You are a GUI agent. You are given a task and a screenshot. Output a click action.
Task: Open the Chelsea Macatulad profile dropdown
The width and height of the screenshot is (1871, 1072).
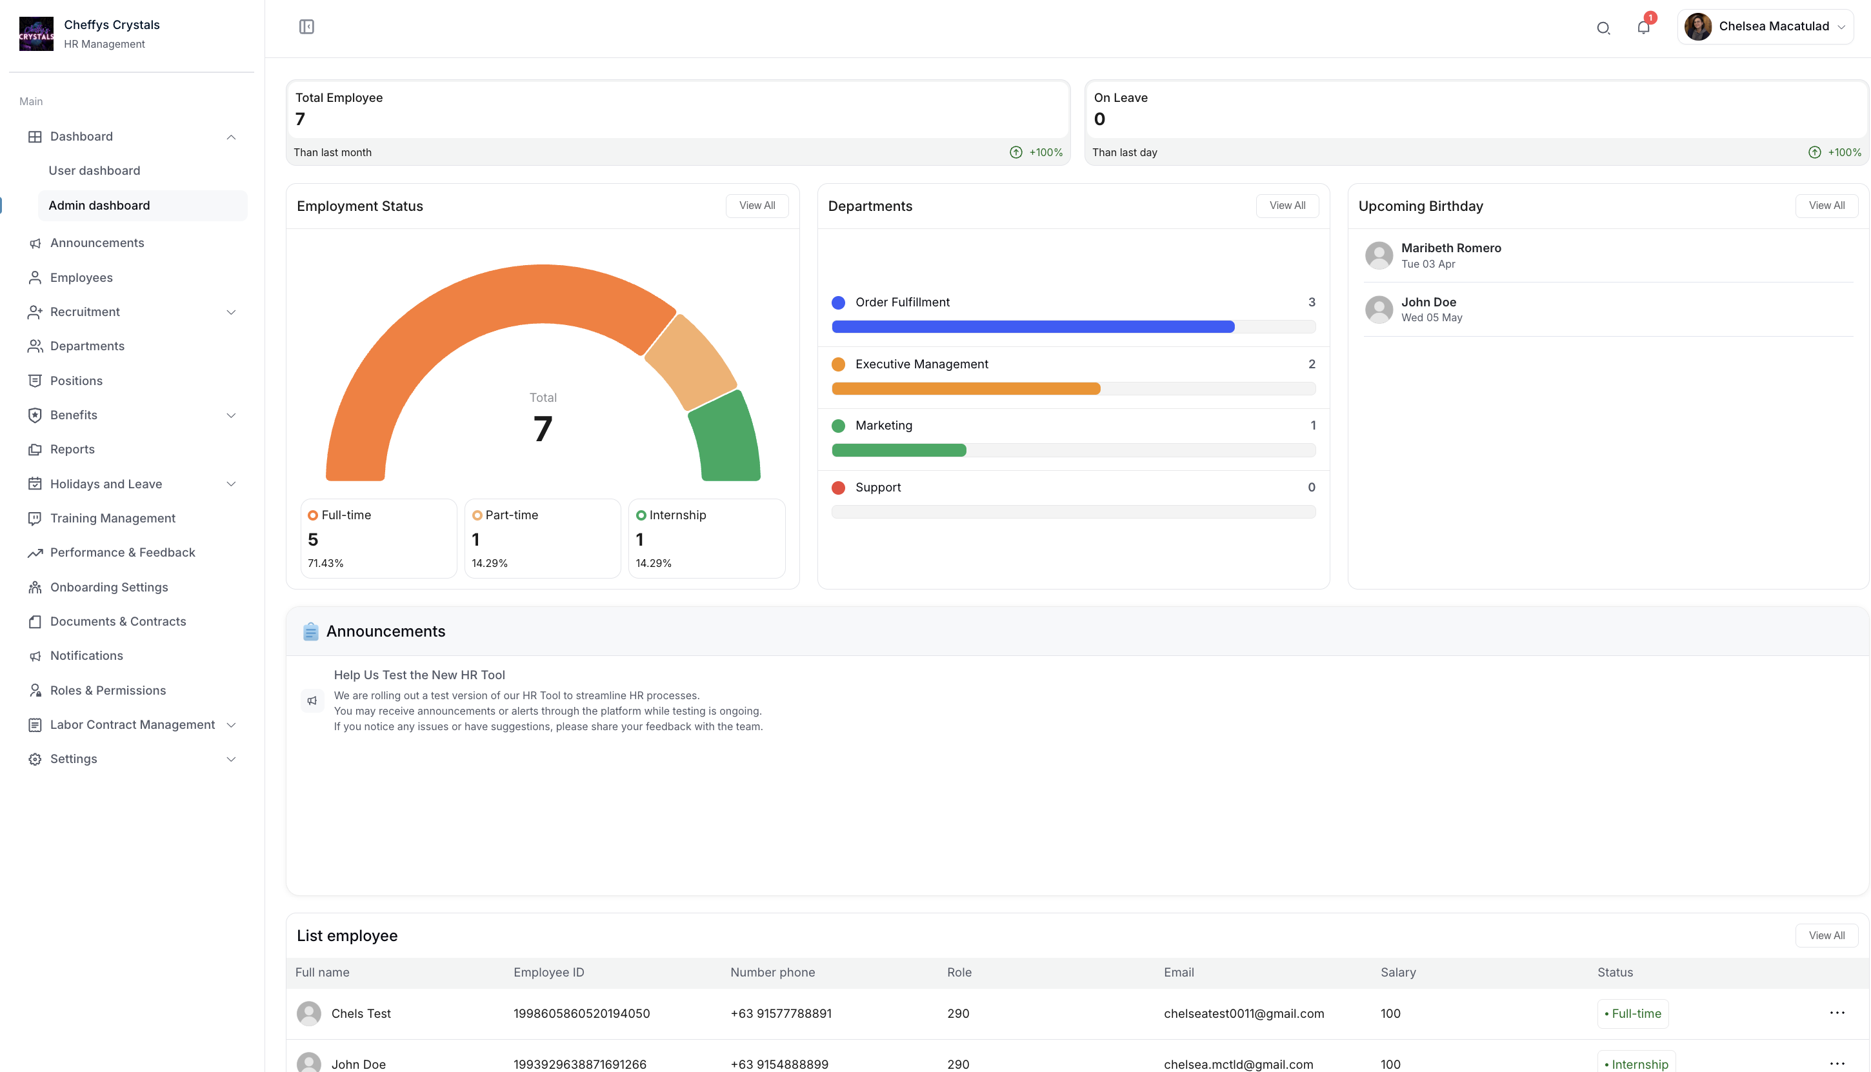point(1766,26)
